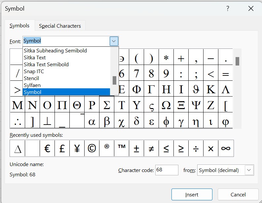Select the capital Psi symbol
This screenshot has height=203, width=262.
tap(196, 104)
